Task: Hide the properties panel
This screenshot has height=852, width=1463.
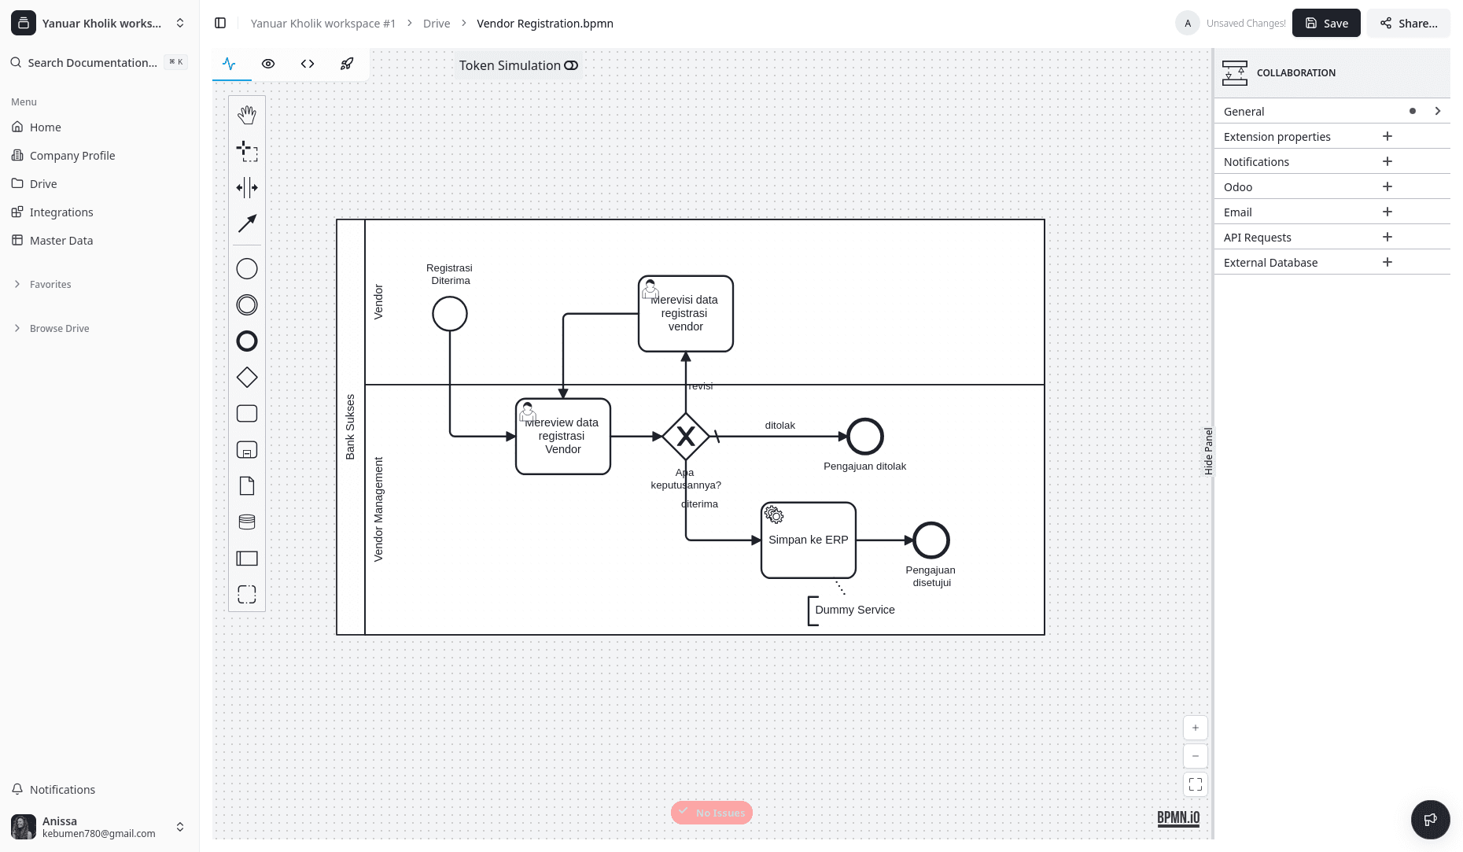Action: (1208, 451)
